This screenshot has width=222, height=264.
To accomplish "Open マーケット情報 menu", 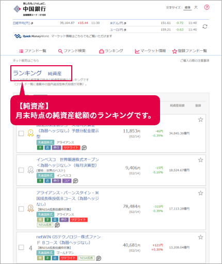I will 150,51.
